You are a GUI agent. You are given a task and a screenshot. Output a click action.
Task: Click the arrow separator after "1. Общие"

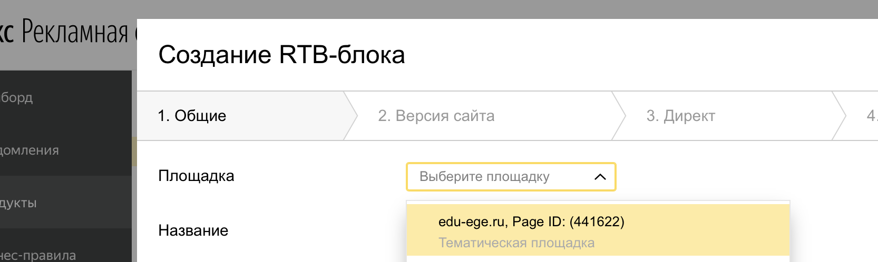pyautogui.click(x=351, y=116)
